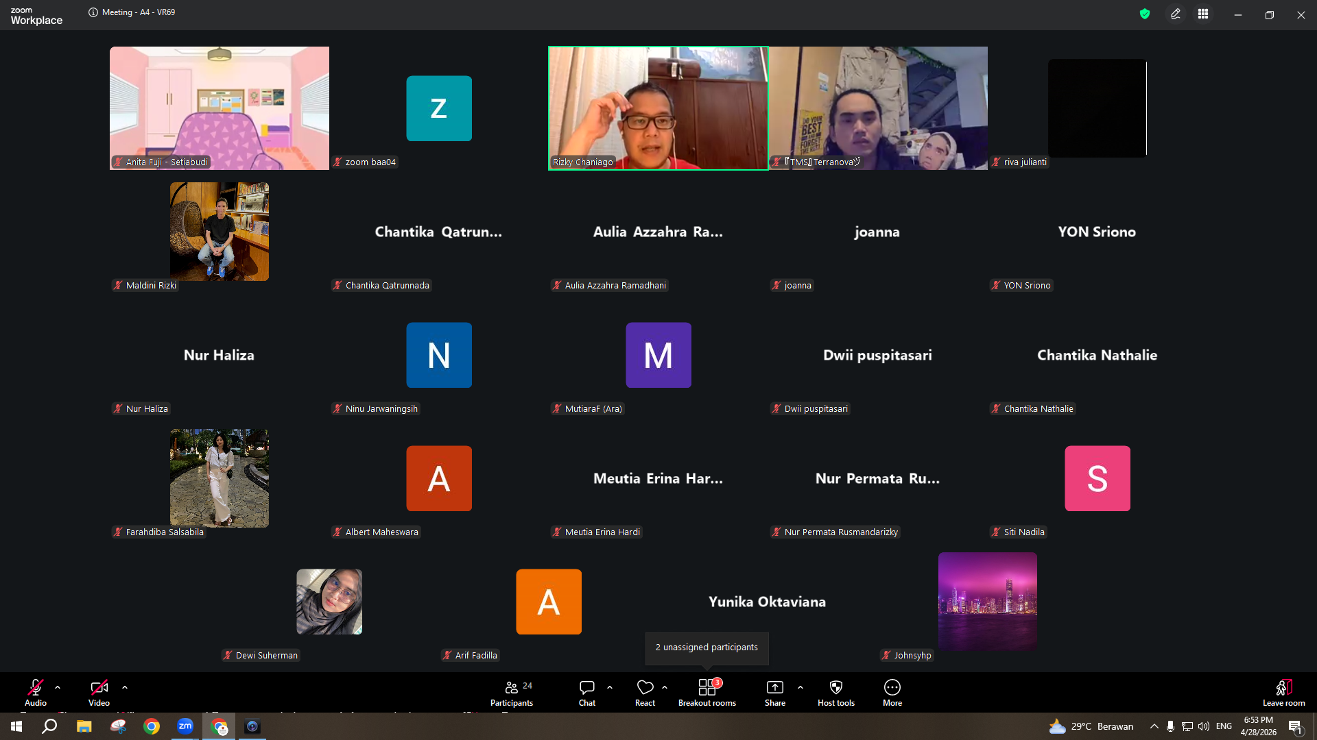Open volume control in system tray
This screenshot has width=1317, height=740.
[x=1204, y=726]
